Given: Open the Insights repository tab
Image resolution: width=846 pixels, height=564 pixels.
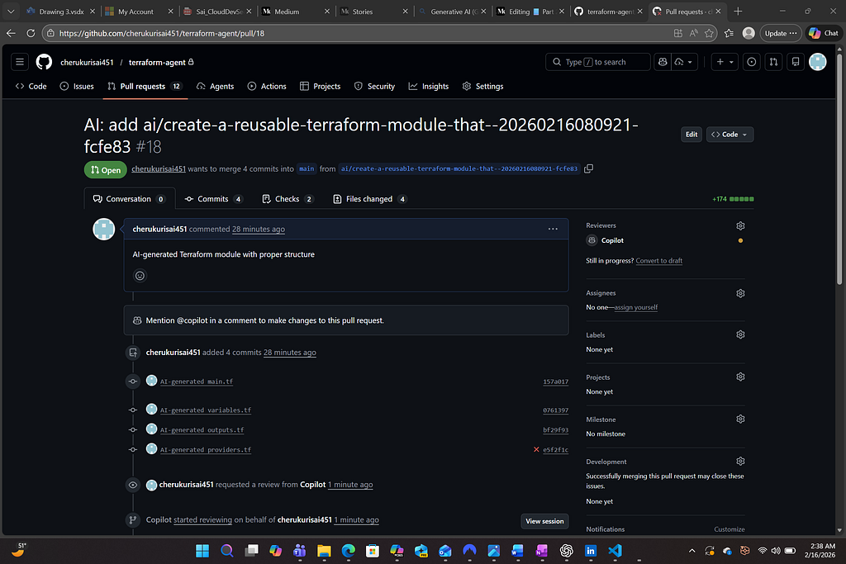Looking at the screenshot, I should pos(429,86).
